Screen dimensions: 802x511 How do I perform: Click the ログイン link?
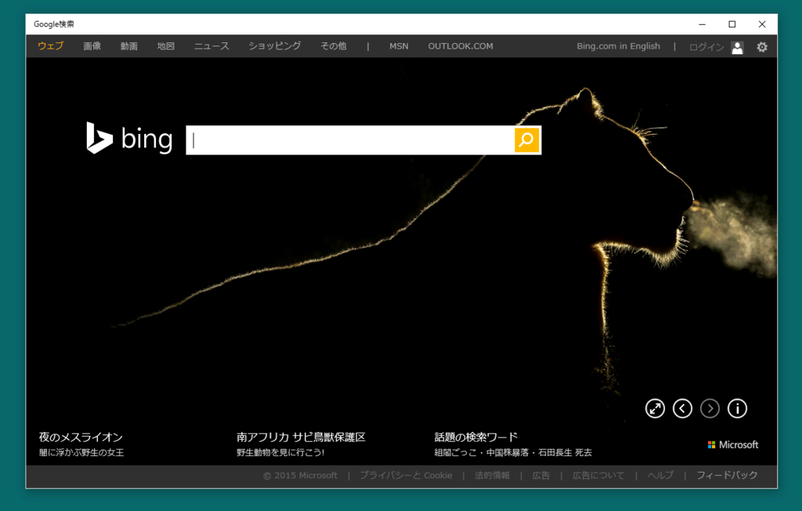click(706, 47)
